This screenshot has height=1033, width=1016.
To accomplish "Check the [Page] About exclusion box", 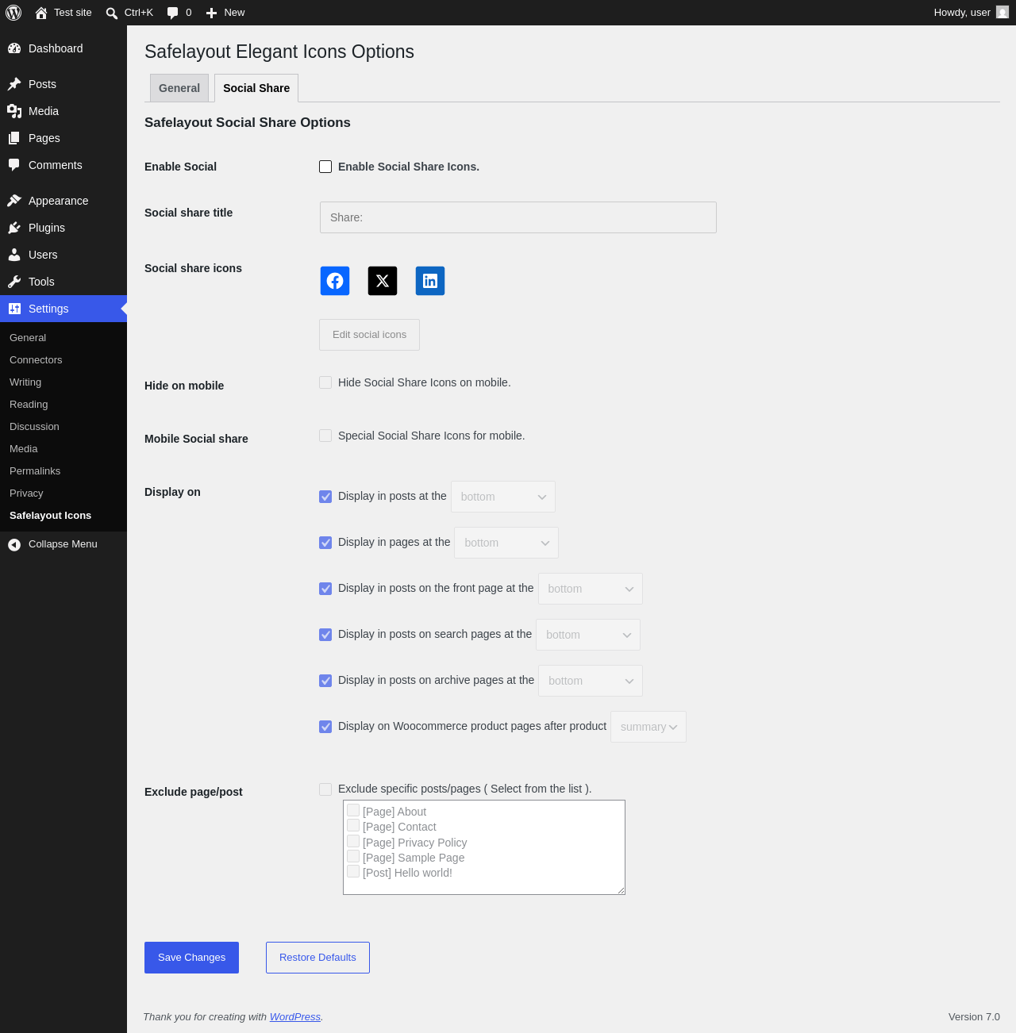I will click(x=353, y=810).
